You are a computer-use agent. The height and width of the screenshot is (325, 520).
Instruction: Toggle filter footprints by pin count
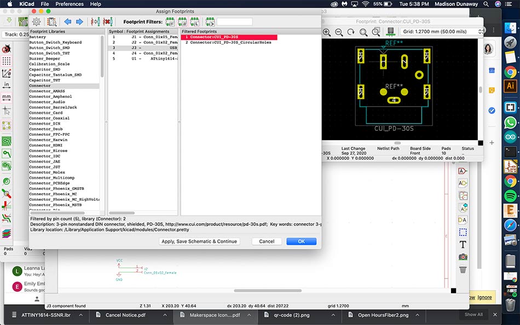182,22
